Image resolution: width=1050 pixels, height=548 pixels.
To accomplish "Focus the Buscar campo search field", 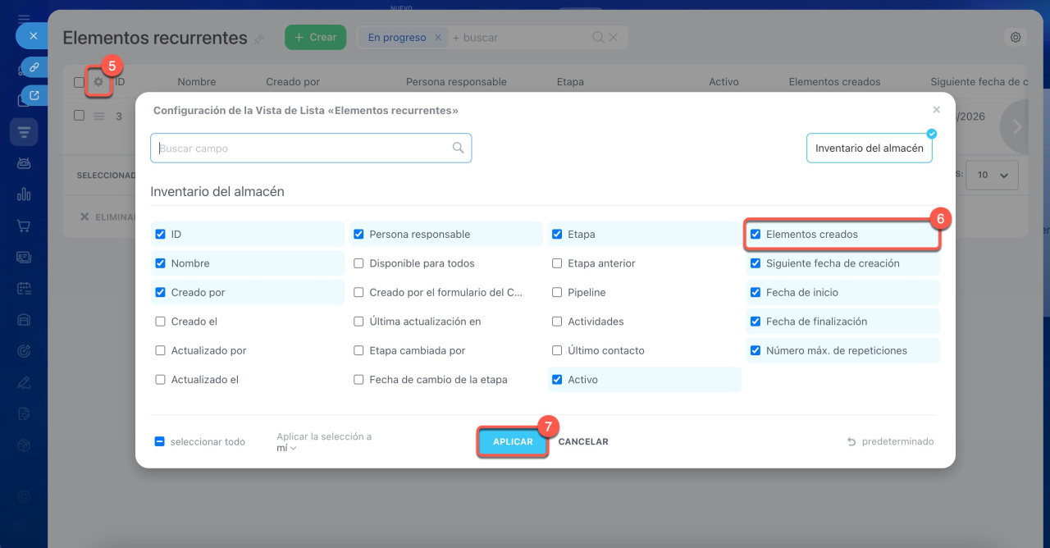I will (304, 148).
